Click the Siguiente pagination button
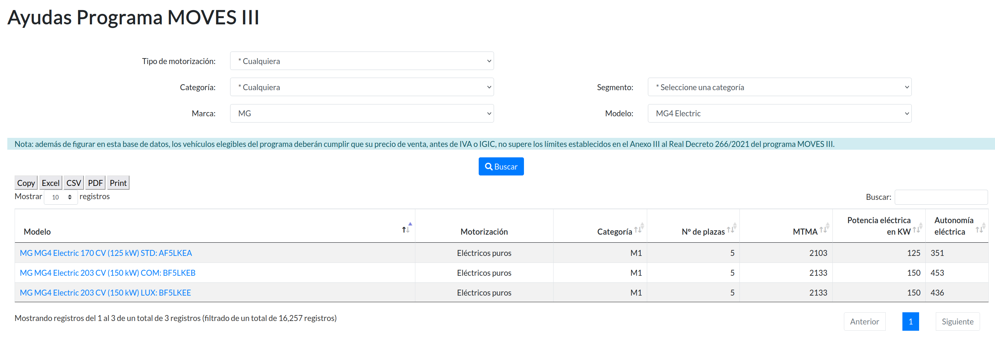Image resolution: width=995 pixels, height=337 pixels. (957, 322)
